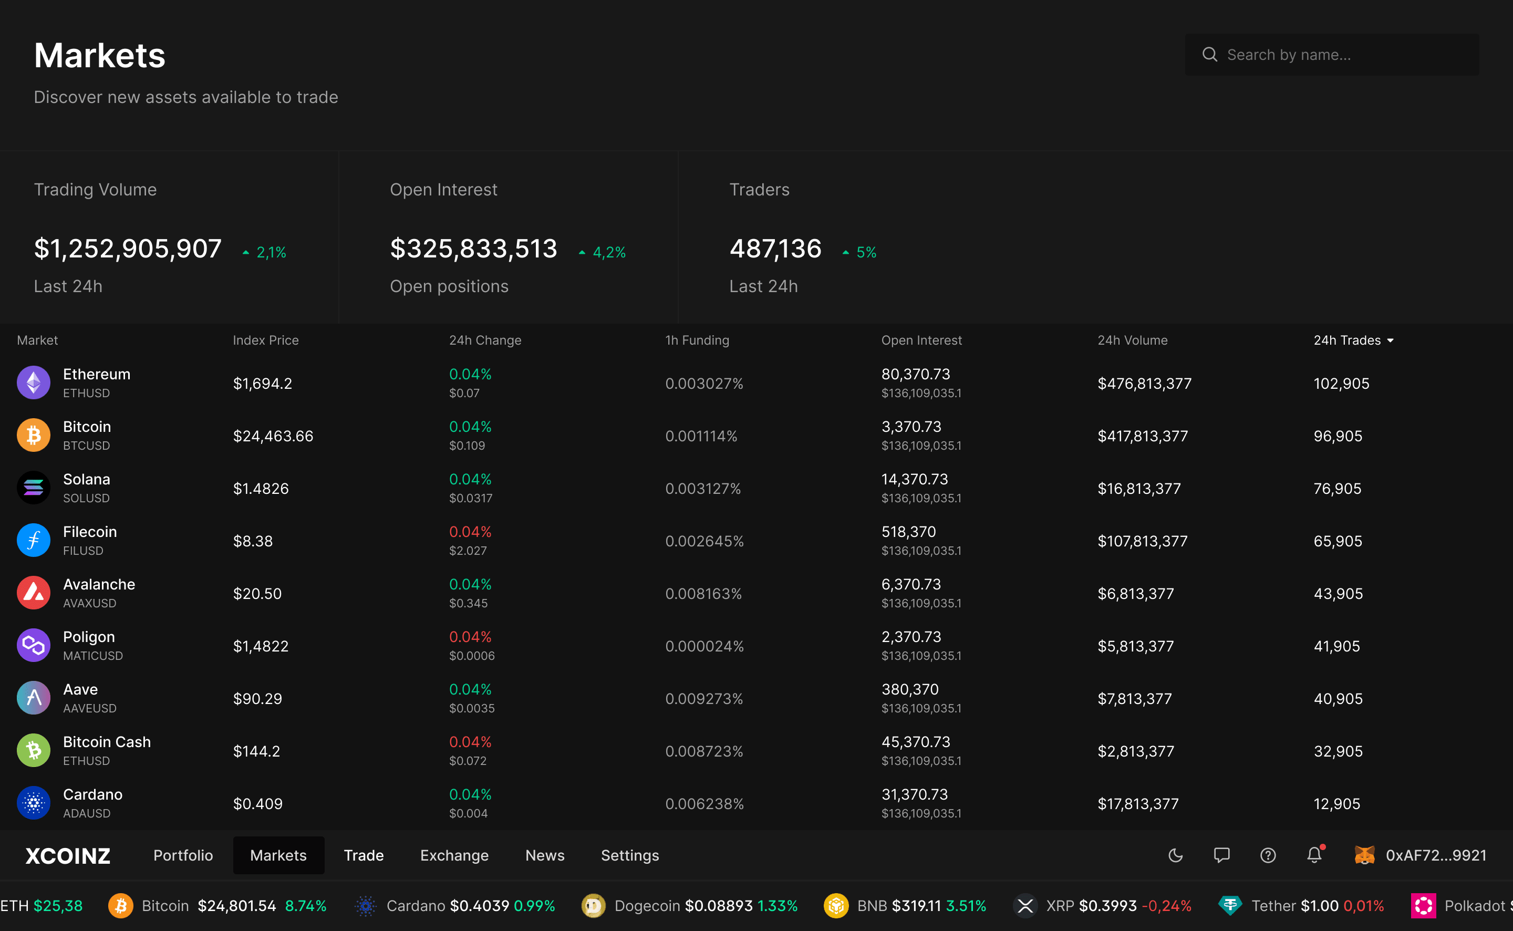The height and width of the screenshot is (931, 1513).
Task: Sort by the 24h Change column header
Action: pyautogui.click(x=485, y=340)
